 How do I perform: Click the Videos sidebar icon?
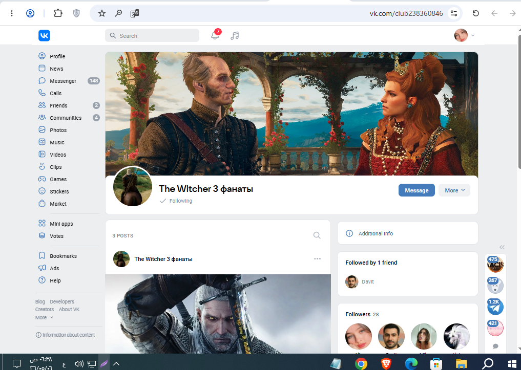[x=42, y=155]
